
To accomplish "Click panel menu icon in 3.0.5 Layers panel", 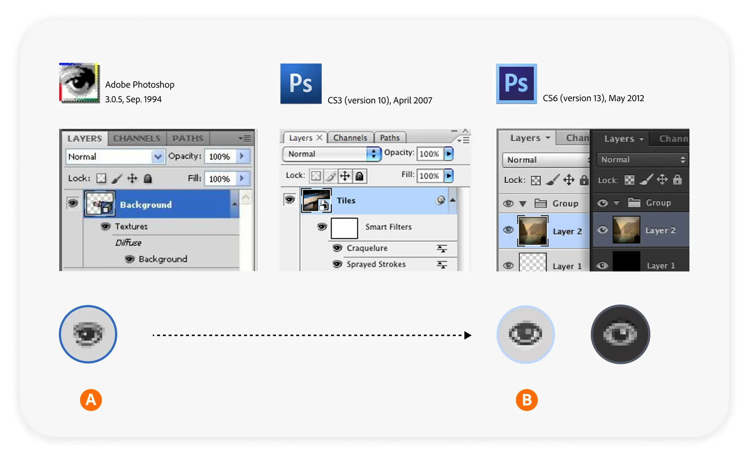I will point(245,139).
